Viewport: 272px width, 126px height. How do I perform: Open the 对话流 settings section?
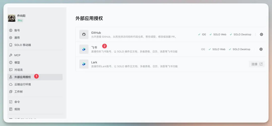[x=35, y=70]
